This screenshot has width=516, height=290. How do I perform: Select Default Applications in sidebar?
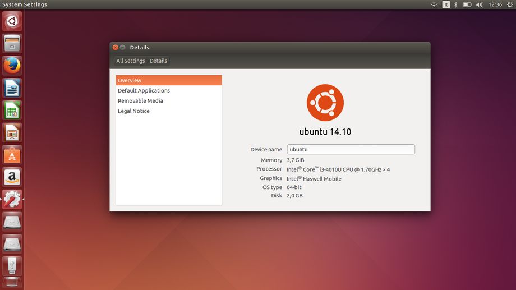tap(169, 90)
